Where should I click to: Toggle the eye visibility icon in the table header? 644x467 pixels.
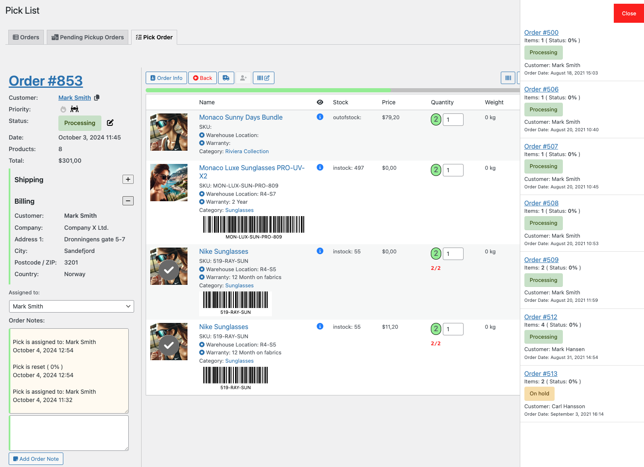pyautogui.click(x=320, y=102)
